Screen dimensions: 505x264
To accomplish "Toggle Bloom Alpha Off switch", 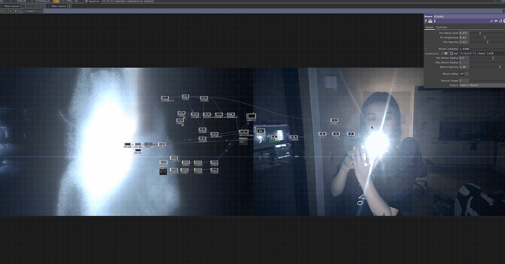I will [464, 74].
